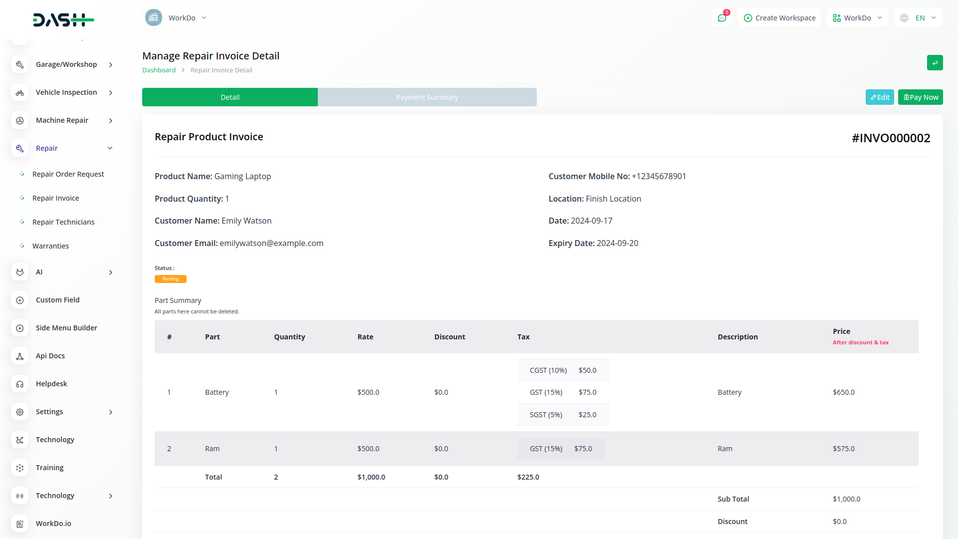Image resolution: width=958 pixels, height=539 pixels.
Task: Follow the Dashboard breadcrumb link
Action: pos(159,70)
